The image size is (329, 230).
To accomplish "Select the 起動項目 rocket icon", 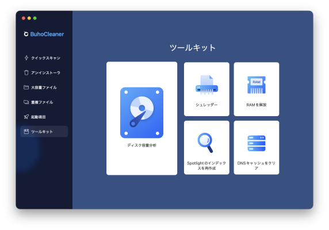I will pyautogui.click(x=26, y=117).
